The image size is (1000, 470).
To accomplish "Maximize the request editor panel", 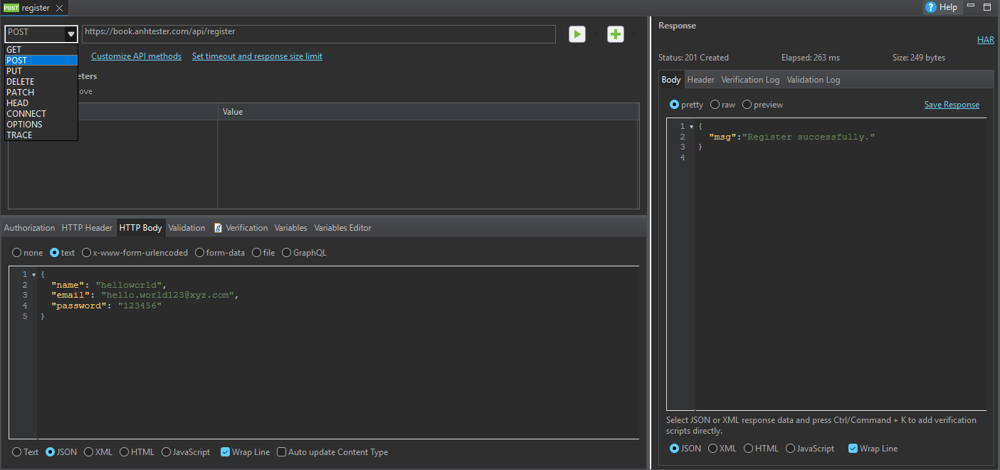I will click(x=986, y=7).
